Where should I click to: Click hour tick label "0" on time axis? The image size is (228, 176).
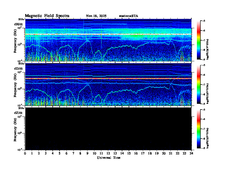point(25,154)
